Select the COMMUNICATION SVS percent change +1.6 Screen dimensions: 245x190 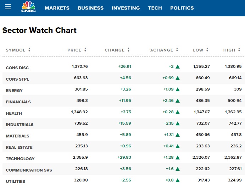(x=170, y=169)
